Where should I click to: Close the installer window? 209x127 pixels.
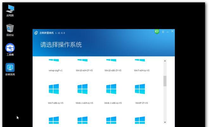(172, 31)
